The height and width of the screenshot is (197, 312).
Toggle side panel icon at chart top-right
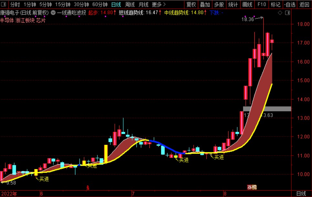pos(287,13)
